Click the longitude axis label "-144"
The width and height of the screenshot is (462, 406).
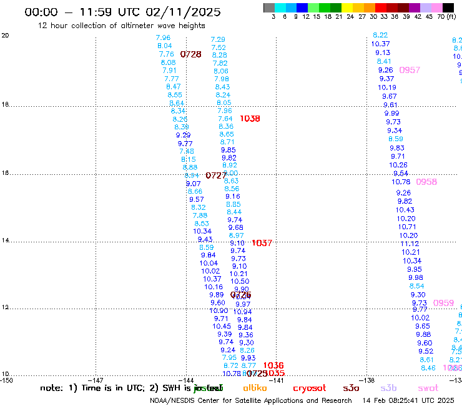coord(186,380)
